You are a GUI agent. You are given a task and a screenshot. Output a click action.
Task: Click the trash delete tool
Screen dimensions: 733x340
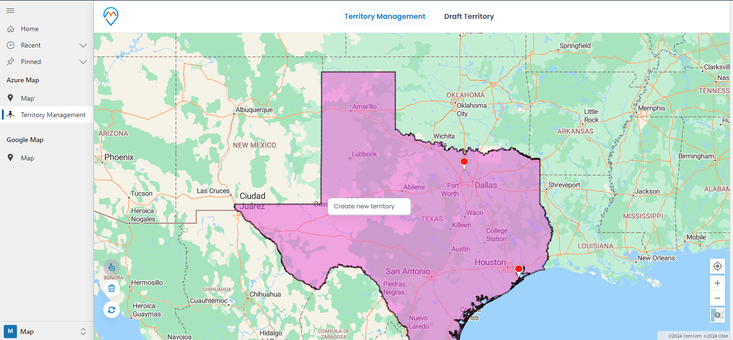(x=111, y=288)
